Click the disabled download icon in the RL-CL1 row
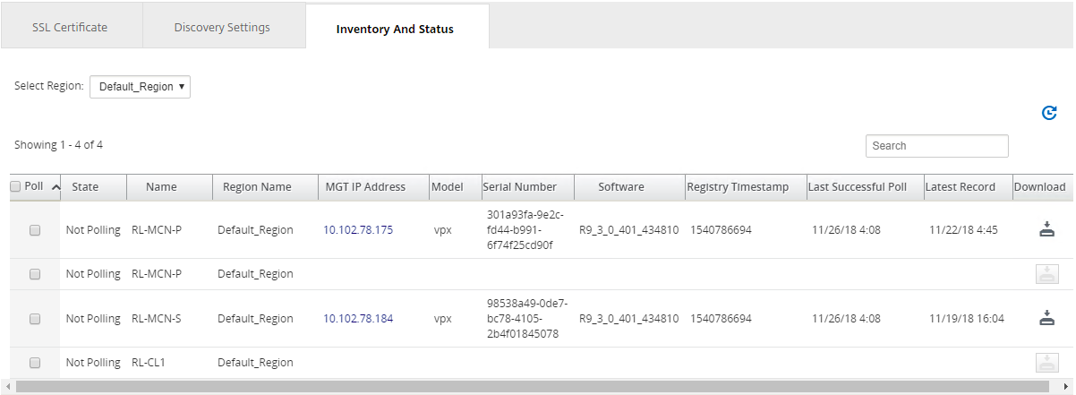This screenshot has width=1076, height=395. (1046, 363)
